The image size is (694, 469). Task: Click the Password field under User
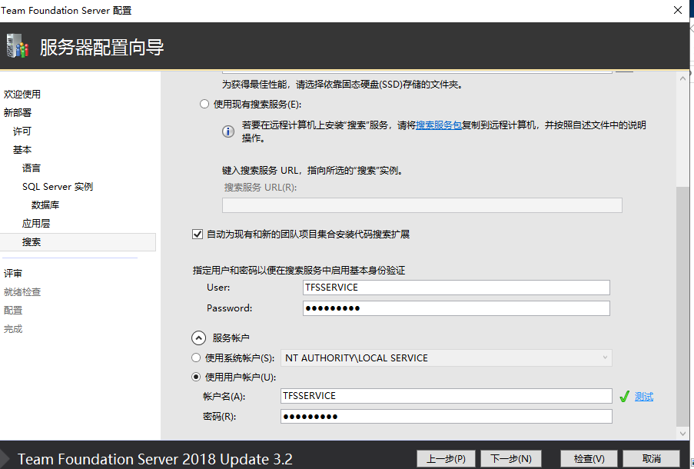[457, 308]
